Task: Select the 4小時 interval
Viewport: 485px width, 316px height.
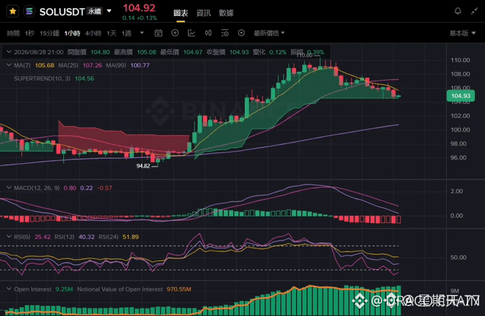Action: point(93,33)
